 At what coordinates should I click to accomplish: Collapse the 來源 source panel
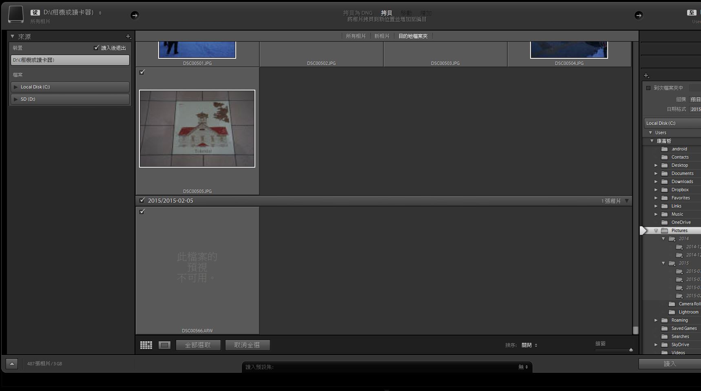click(x=13, y=36)
